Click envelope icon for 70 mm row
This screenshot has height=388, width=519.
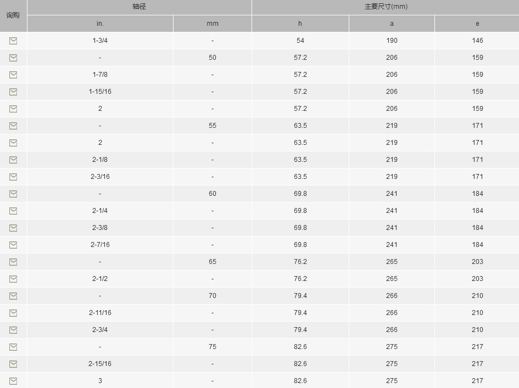tap(13, 296)
